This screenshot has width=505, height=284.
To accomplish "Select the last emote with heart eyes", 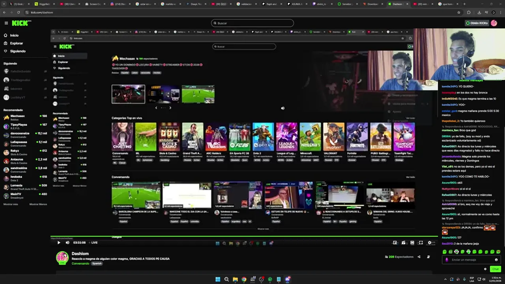I will tap(498, 252).
